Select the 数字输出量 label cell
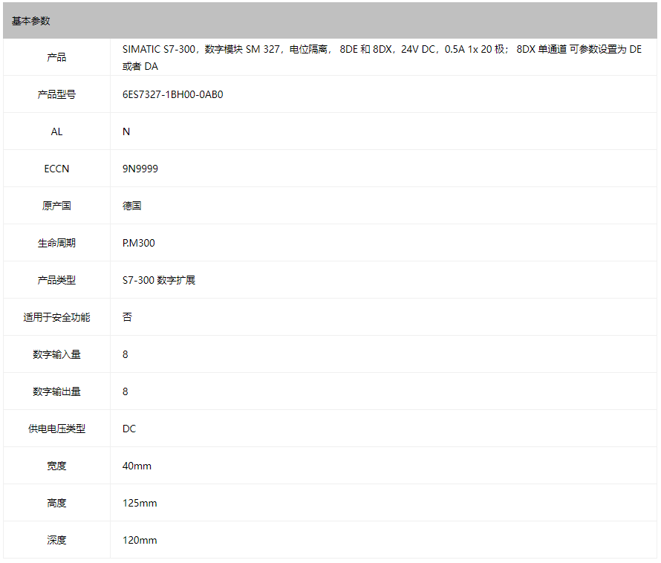This screenshot has height=563, width=661. (x=56, y=391)
